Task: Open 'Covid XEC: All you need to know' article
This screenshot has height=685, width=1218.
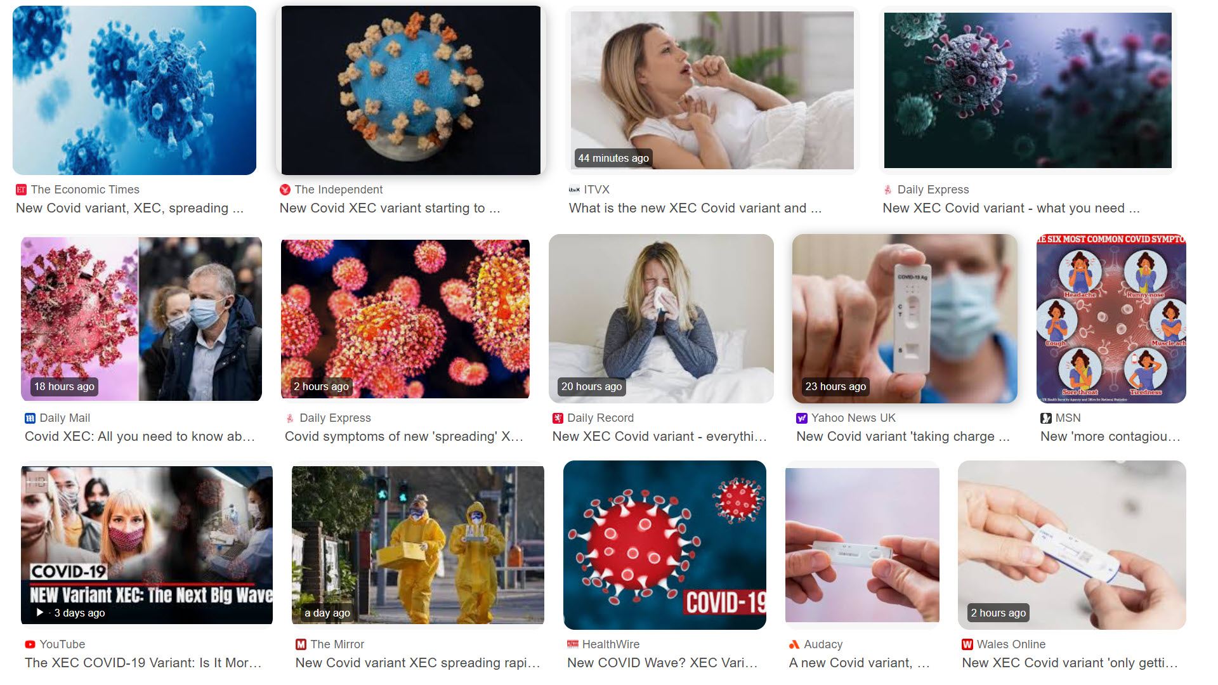Action: point(140,436)
